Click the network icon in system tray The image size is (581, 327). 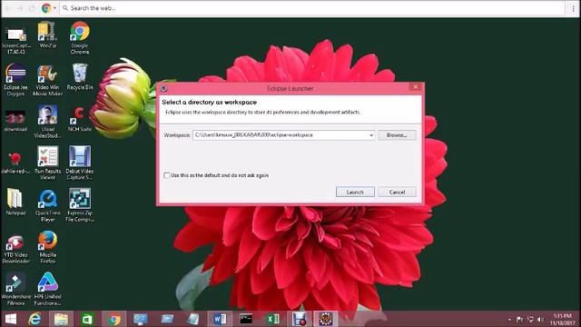pos(530,319)
